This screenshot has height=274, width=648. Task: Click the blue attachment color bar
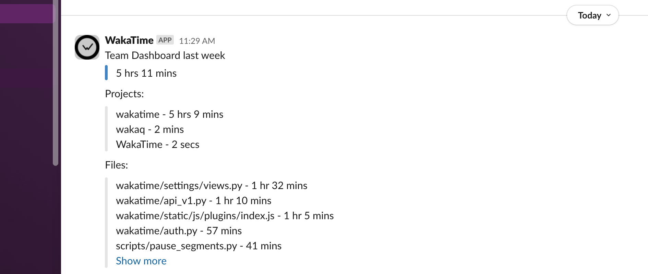(x=106, y=73)
